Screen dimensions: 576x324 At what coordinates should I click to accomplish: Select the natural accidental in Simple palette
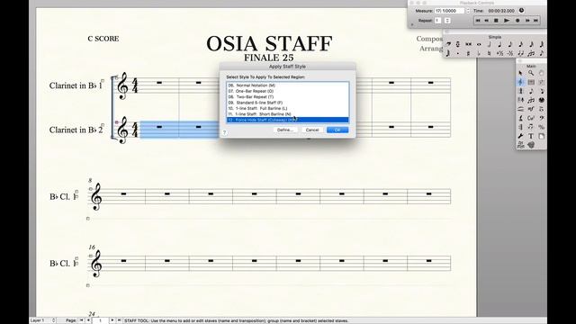coord(490,54)
